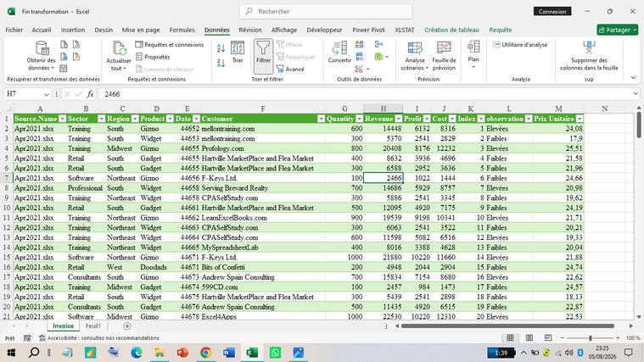Click the relationships icon in Outils de données

point(378,44)
